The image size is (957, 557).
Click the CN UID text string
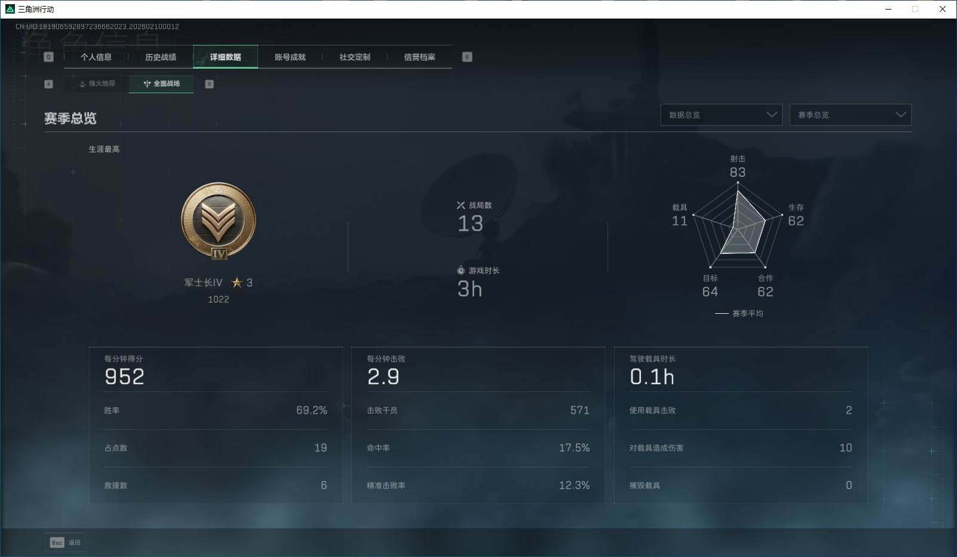(x=97, y=26)
